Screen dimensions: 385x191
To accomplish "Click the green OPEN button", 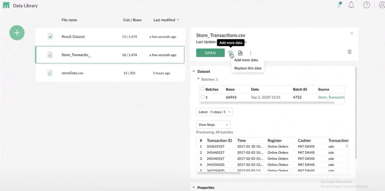I will [211, 53].
